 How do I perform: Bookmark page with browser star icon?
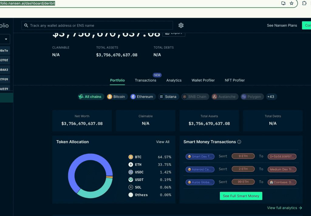pos(291,3)
